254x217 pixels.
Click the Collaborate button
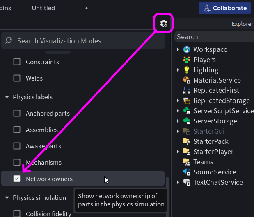coord(225,8)
